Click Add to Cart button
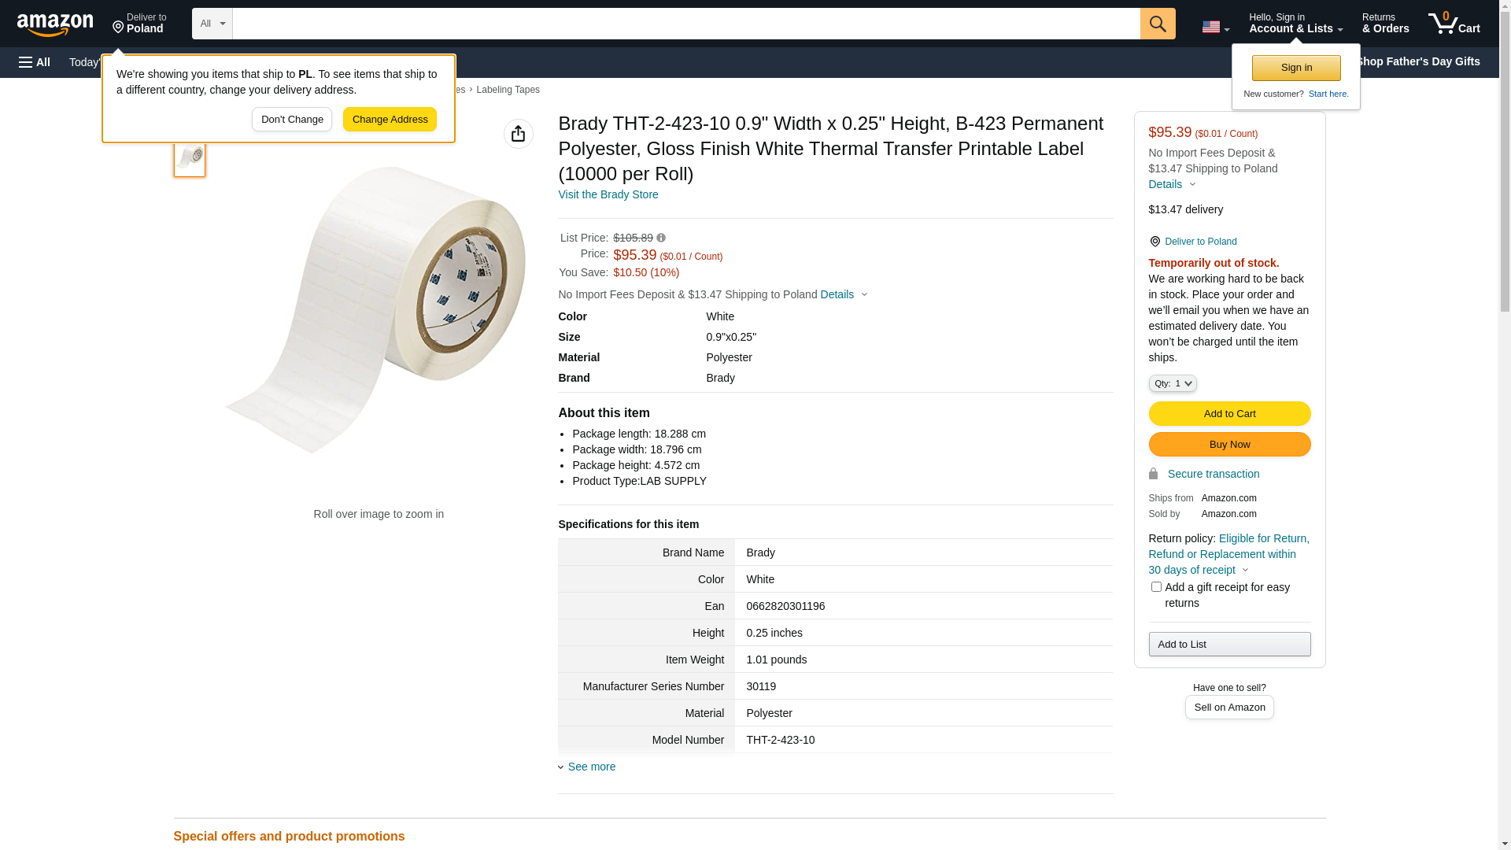Screen dimensions: 1511x850 (1229, 414)
